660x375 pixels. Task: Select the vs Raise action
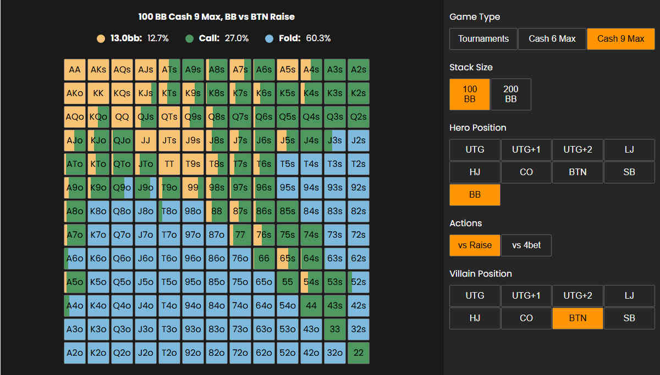click(x=475, y=245)
